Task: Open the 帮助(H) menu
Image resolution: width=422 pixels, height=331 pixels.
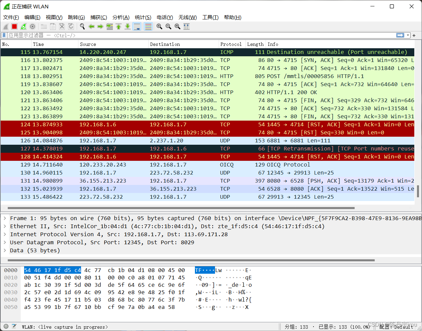Action: click(233, 17)
